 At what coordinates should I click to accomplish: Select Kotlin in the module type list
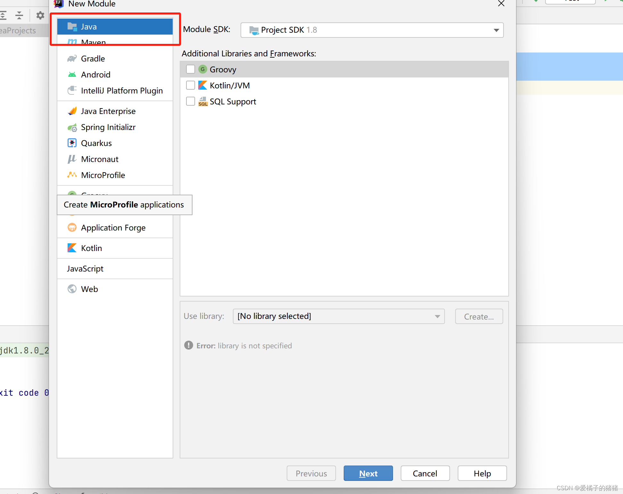[x=91, y=248]
